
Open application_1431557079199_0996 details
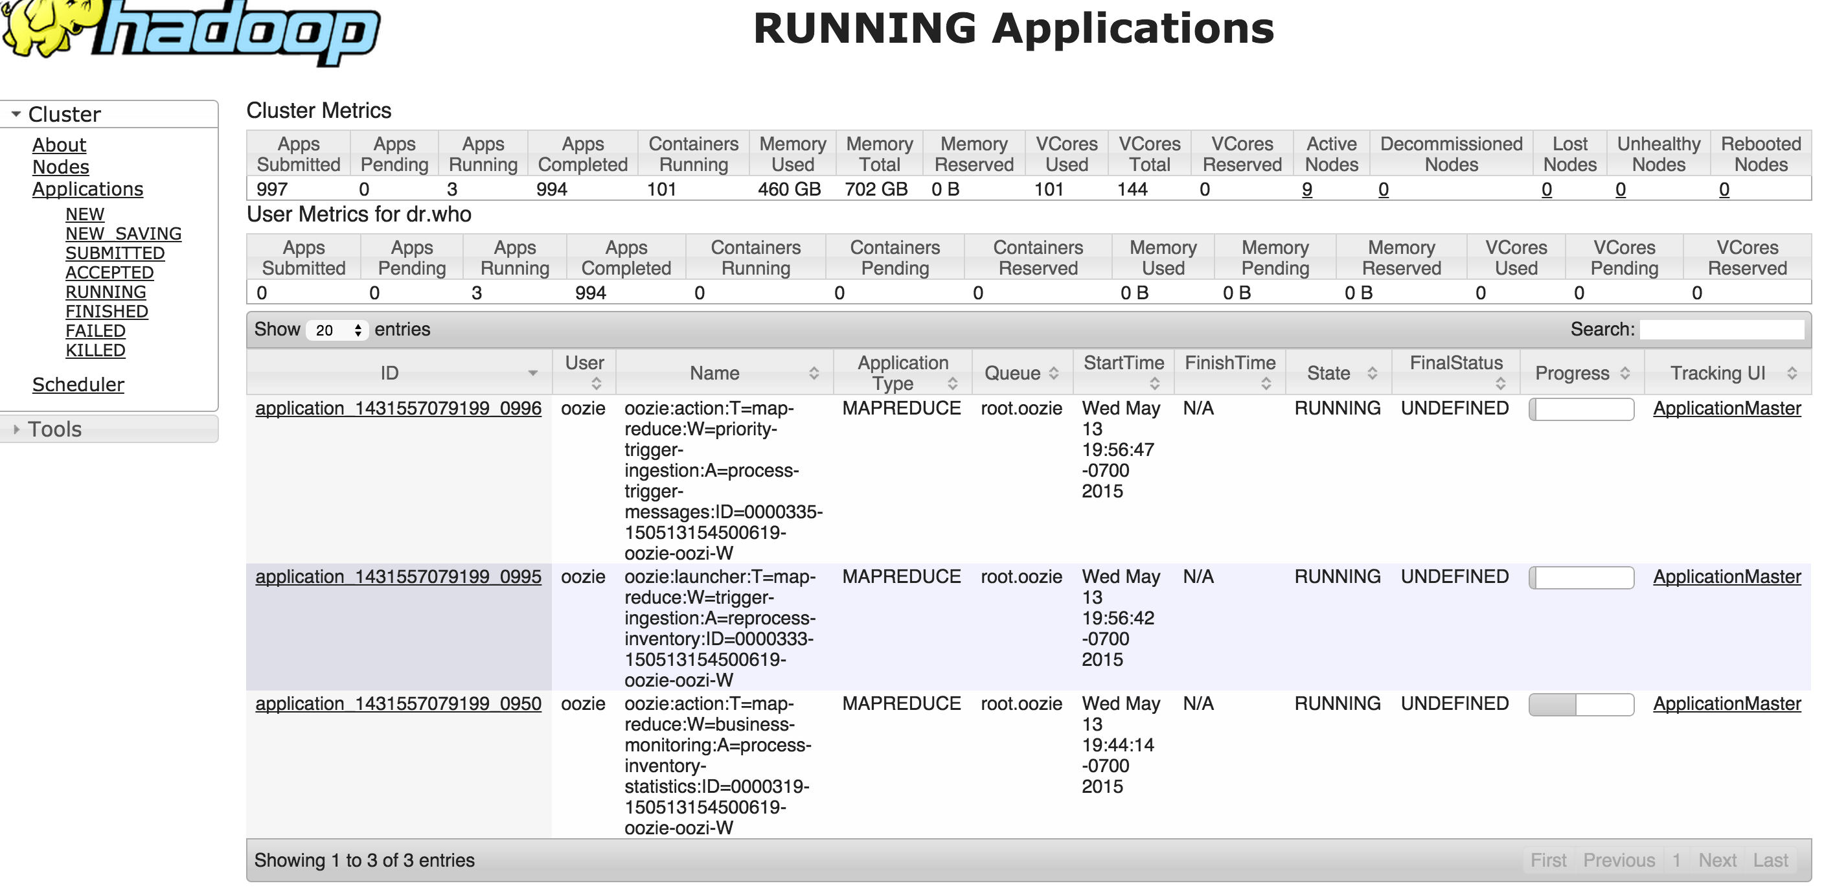(398, 409)
